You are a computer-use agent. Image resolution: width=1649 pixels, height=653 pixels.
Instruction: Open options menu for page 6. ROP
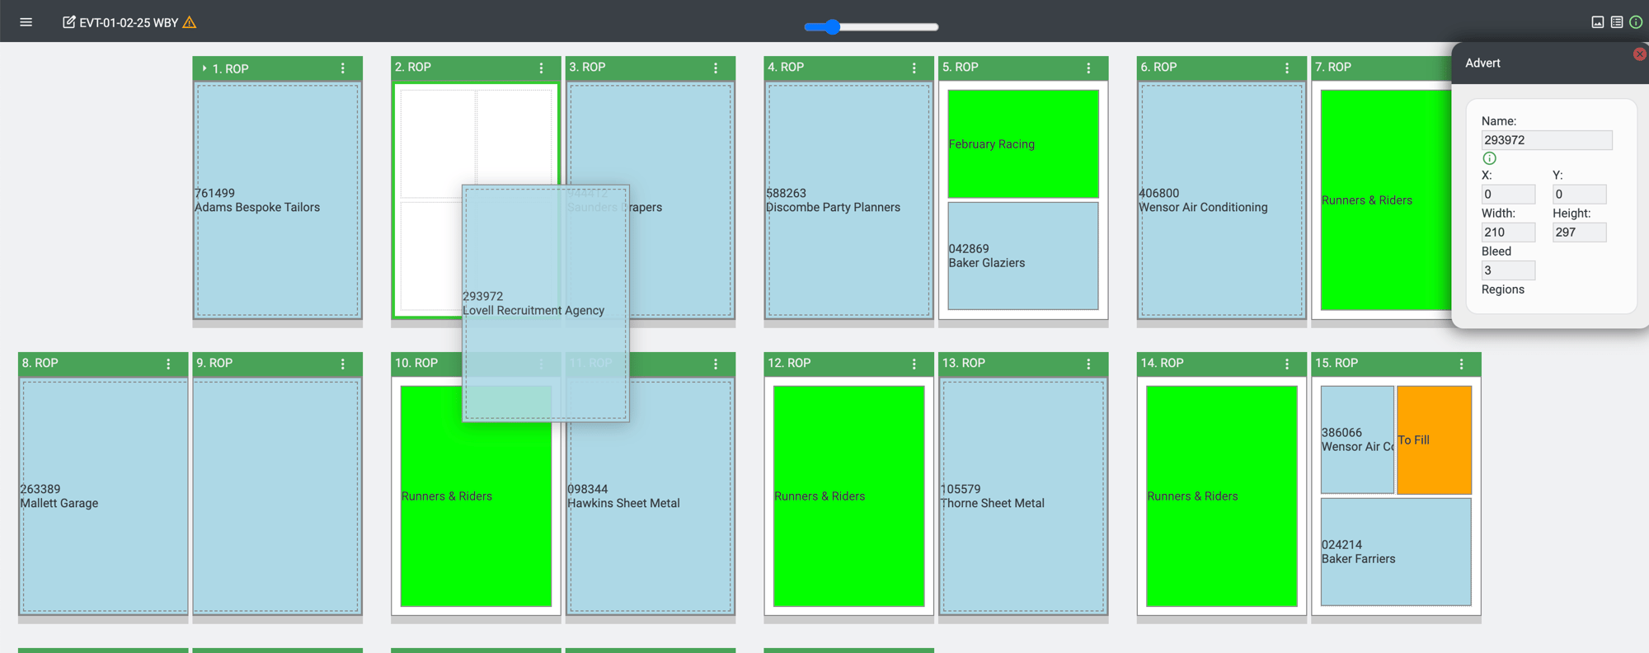tap(1287, 68)
